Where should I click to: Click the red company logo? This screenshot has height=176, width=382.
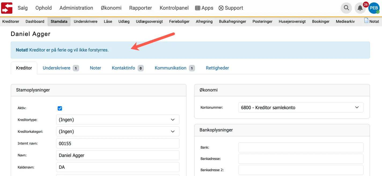point(6,8)
